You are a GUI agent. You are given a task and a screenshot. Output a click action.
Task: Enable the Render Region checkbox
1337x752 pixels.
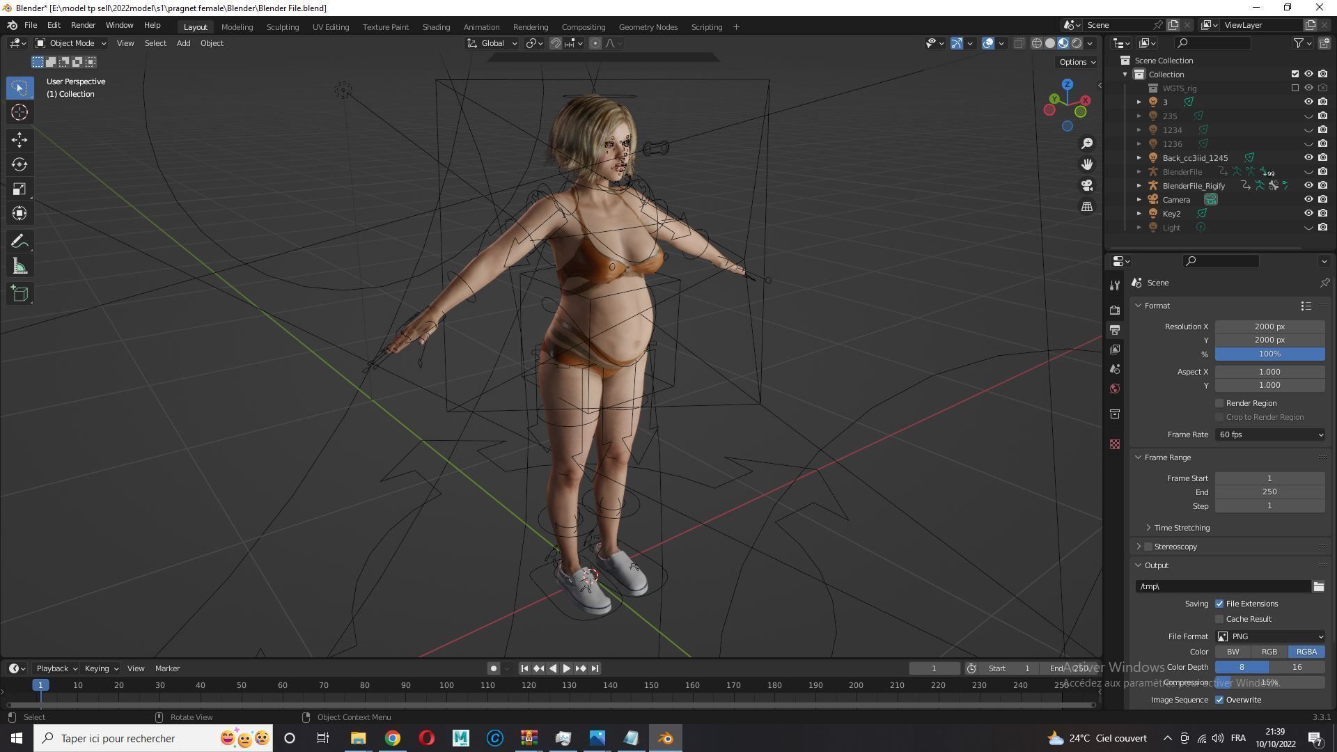coord(1219,403)
